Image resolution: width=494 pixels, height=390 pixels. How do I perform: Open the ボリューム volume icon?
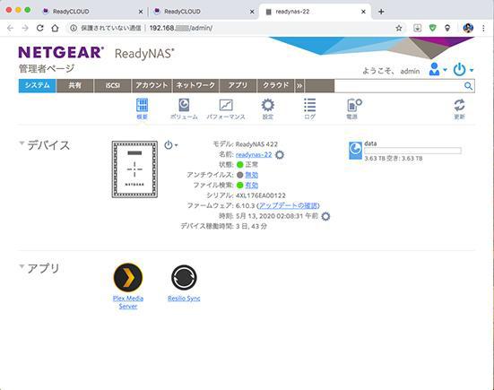tap(184, 108)
